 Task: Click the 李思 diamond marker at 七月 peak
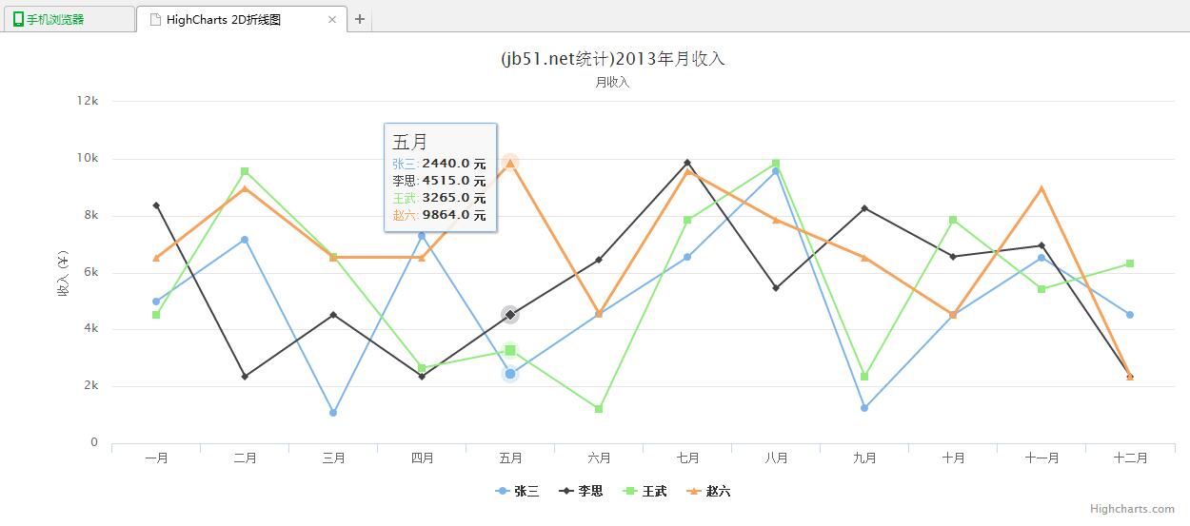tap(687, 163)
